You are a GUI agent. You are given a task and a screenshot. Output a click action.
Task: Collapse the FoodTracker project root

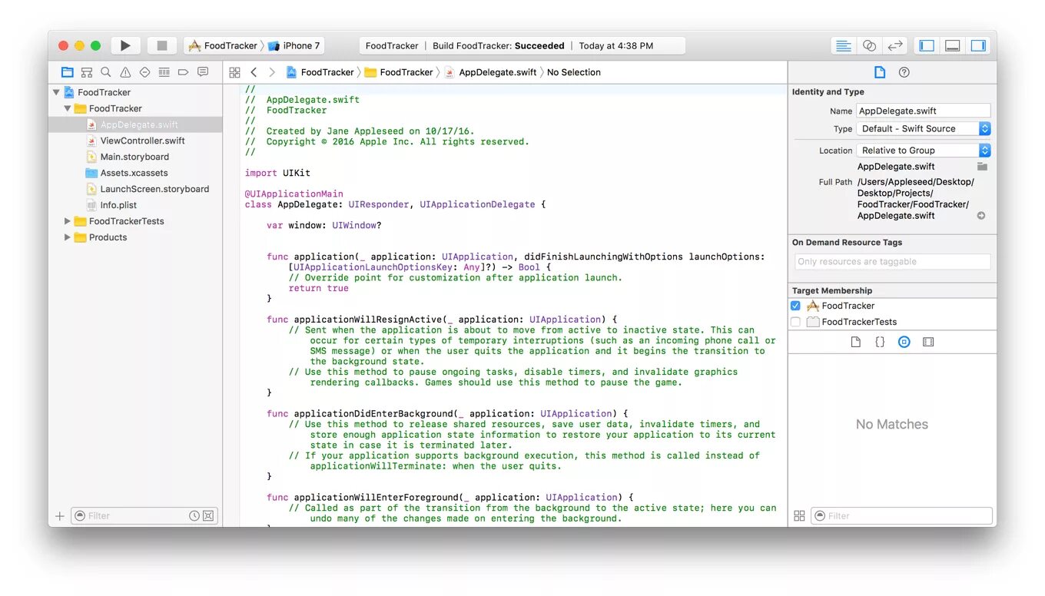tap(56, 92)
